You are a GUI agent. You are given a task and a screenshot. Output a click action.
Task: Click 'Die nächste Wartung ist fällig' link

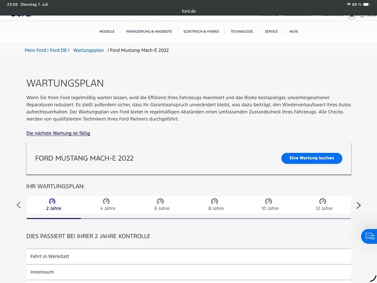tap(58, 133)
